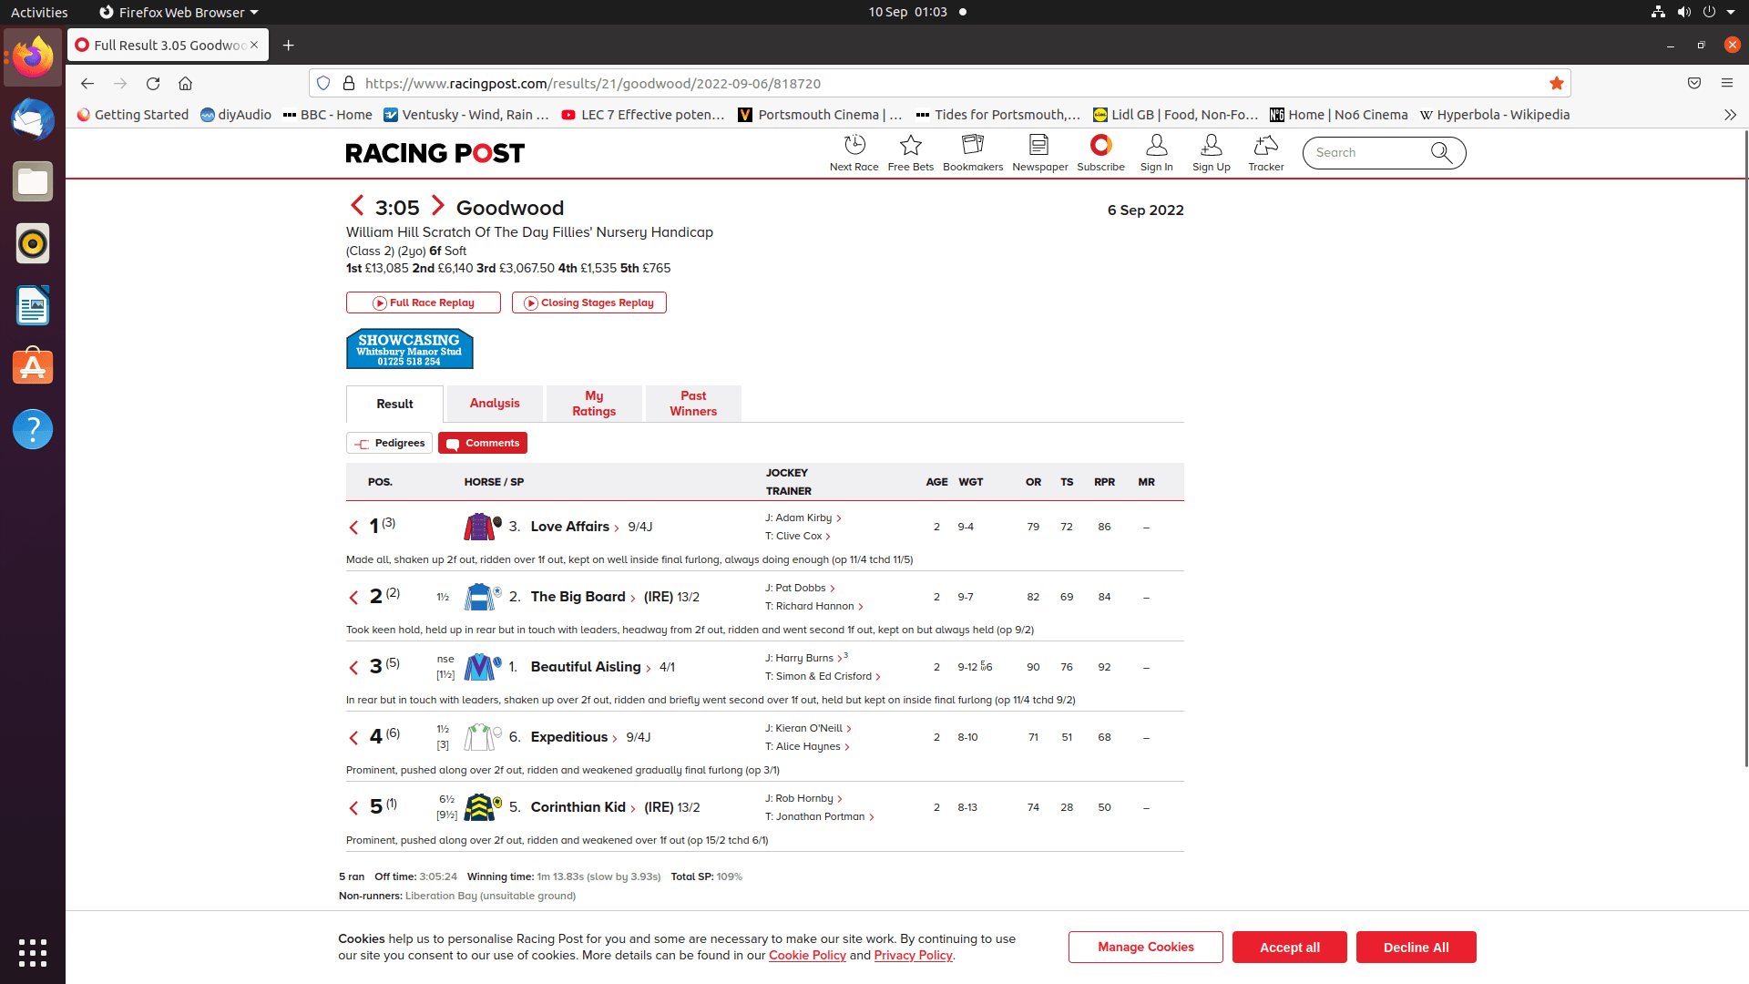Image resolution: width=1749 pixels, height=984 pixels.
Task: Open trainer Richard Hannon link
Action: [815, 606]
